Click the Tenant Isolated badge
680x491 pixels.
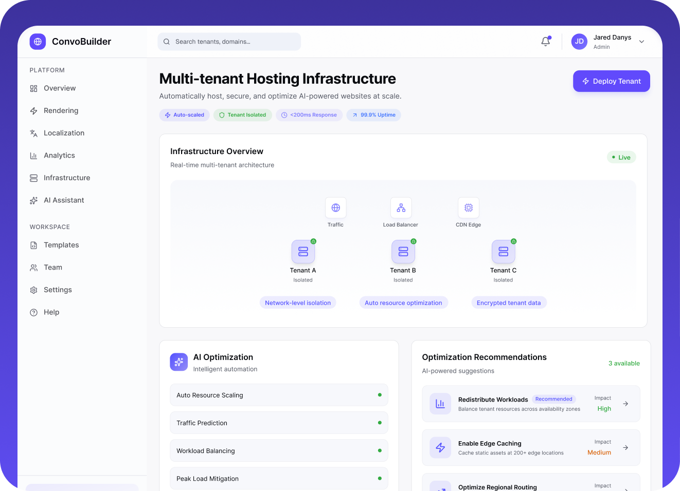tap(243, 115)
